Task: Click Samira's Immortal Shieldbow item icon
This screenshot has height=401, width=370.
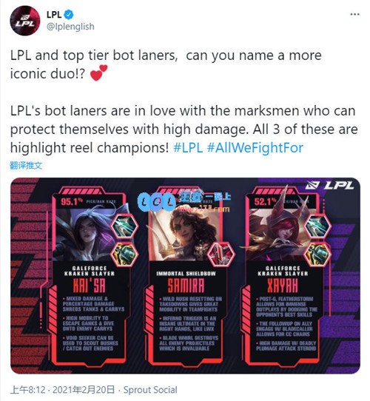Action: (221, 255)
